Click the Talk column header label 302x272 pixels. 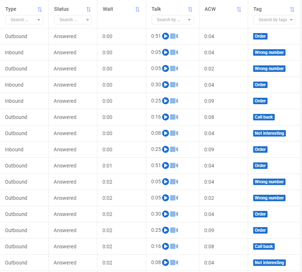point(156,9)
